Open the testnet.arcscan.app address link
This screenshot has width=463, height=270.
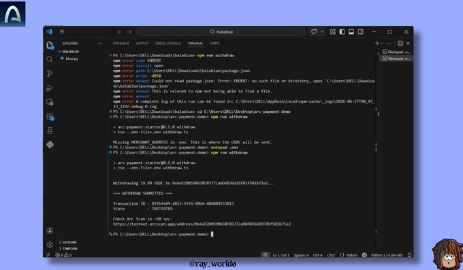tap(202, 224)
